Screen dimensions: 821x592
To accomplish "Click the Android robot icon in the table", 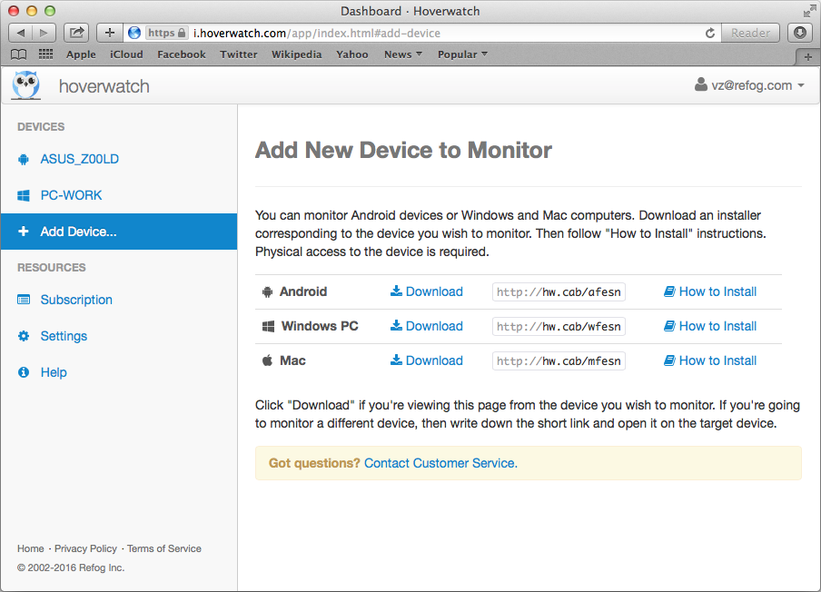I will coord(268,292).
